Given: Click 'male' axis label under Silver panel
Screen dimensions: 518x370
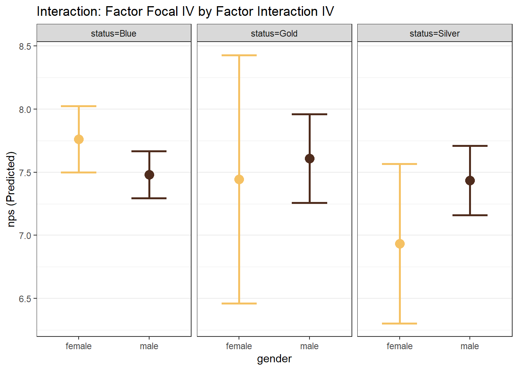Looking at the screenshot, I should coord(470,346).
